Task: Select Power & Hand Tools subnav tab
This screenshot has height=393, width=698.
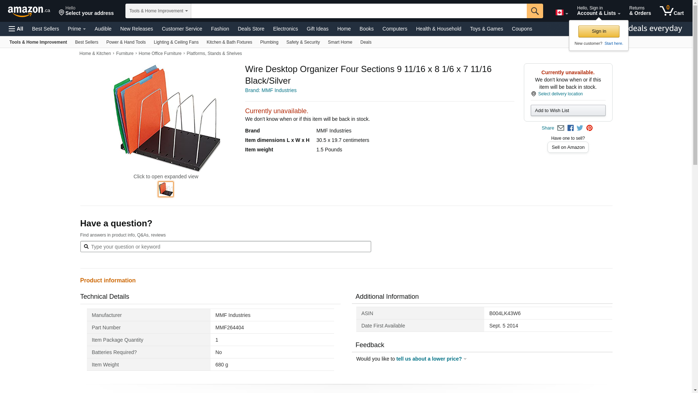Action: pos(126,42)
